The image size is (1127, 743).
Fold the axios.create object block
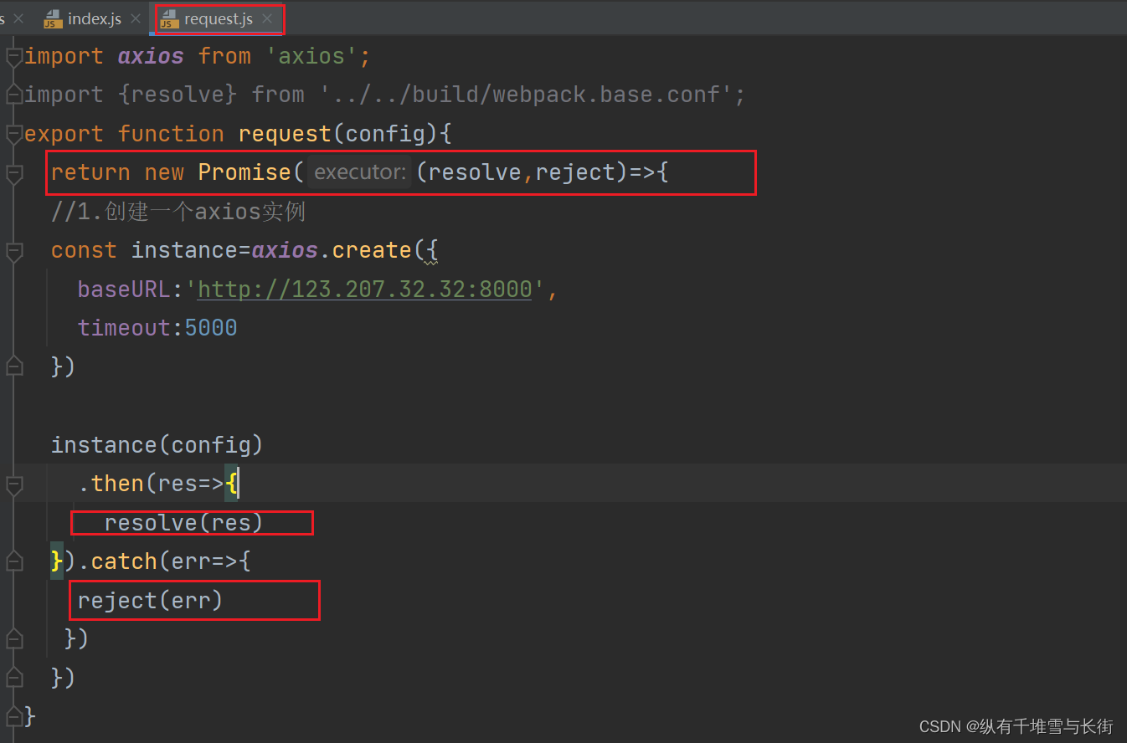[x=13, y=251]
